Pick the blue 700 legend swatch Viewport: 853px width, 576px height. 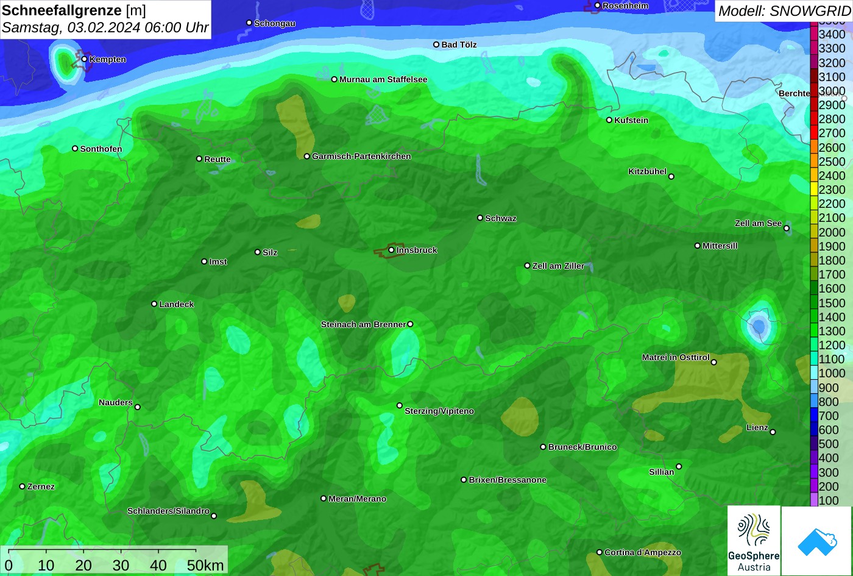[813, 416]
